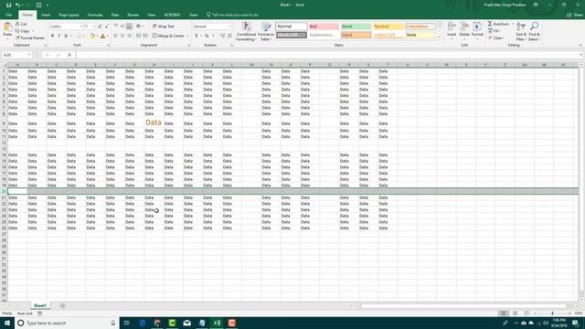The height and width of the screenshot is (329, 585).
Task: Switch to the View tab
Action: 152,15
